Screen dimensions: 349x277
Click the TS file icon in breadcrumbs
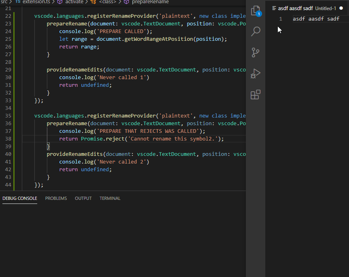pyautogui.click(x=18, y=2)
